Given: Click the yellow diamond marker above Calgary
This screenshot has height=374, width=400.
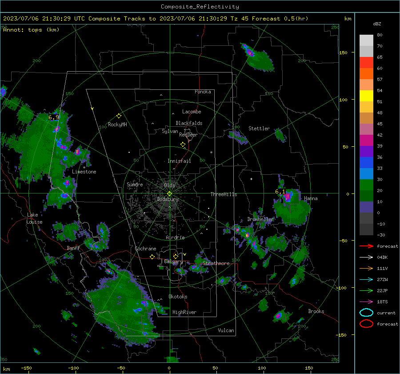Looking at the screenshot, I should pyautogui.click(x=176, y=256).
